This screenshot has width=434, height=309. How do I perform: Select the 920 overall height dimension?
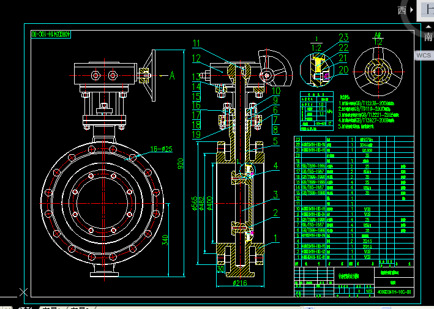click(x=180, y=163)
